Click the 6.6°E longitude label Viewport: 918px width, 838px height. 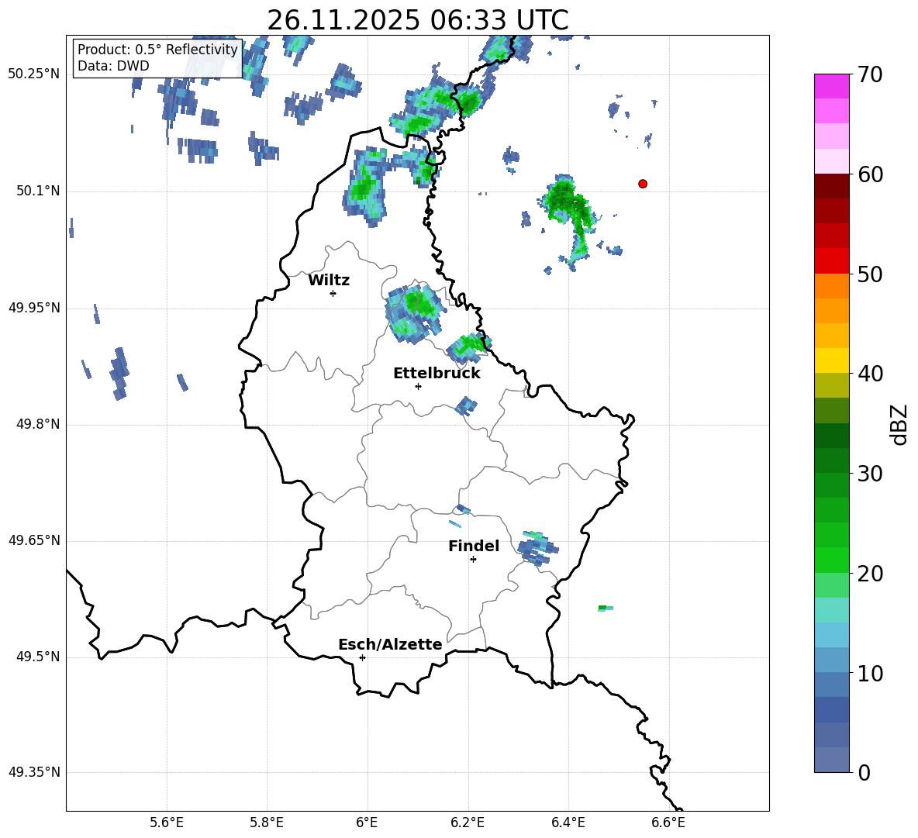tap(668, 822)
